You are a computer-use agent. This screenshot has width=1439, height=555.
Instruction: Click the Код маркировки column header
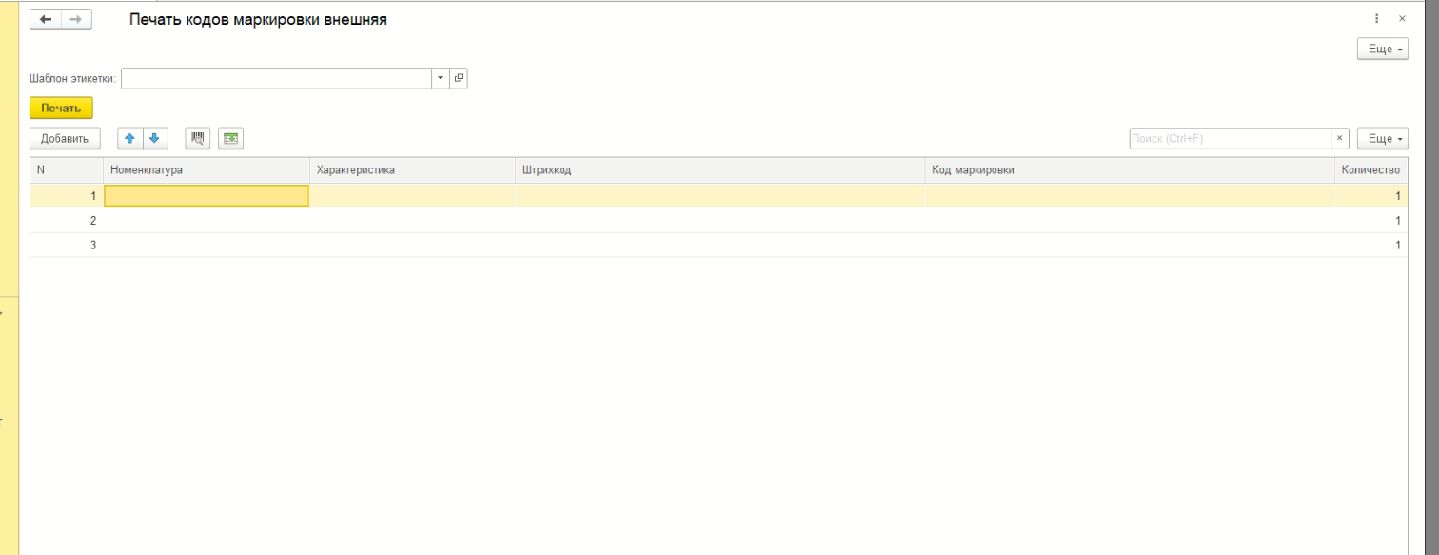[1129, 170]
